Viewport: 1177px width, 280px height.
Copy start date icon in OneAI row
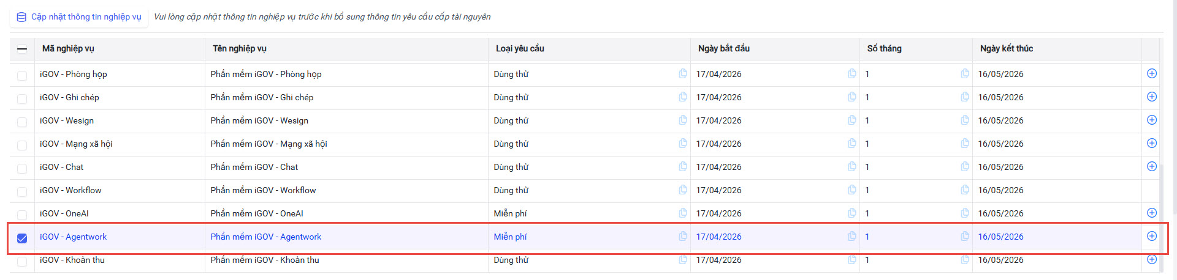(852, 213)
